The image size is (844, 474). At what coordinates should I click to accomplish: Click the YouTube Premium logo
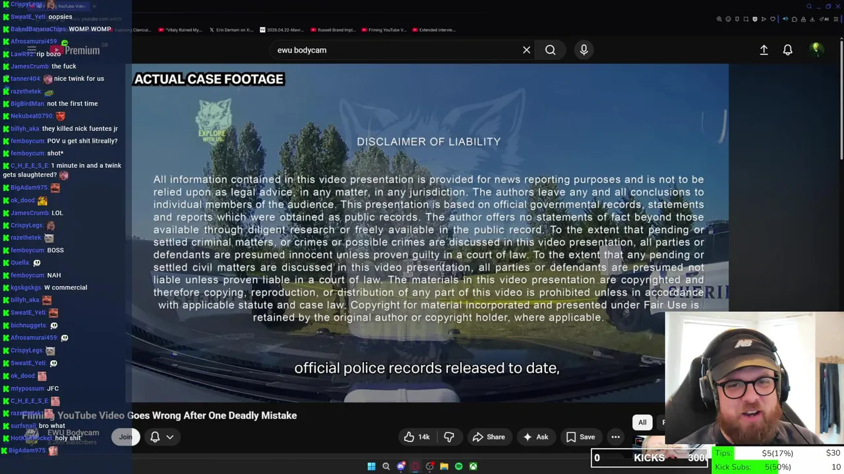point(75,50)
